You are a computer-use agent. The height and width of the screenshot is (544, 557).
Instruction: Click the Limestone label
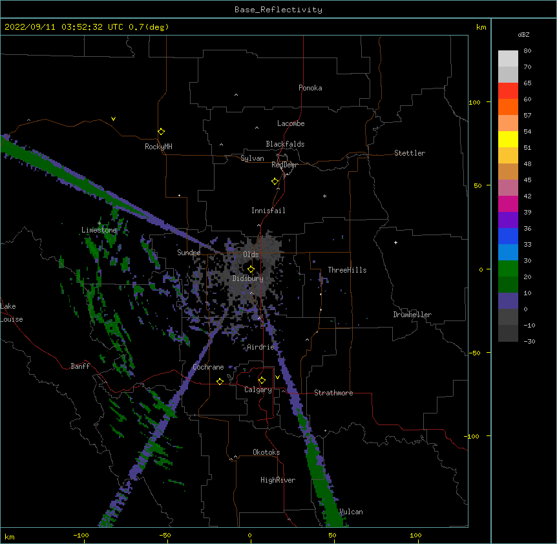click(99, 230)
